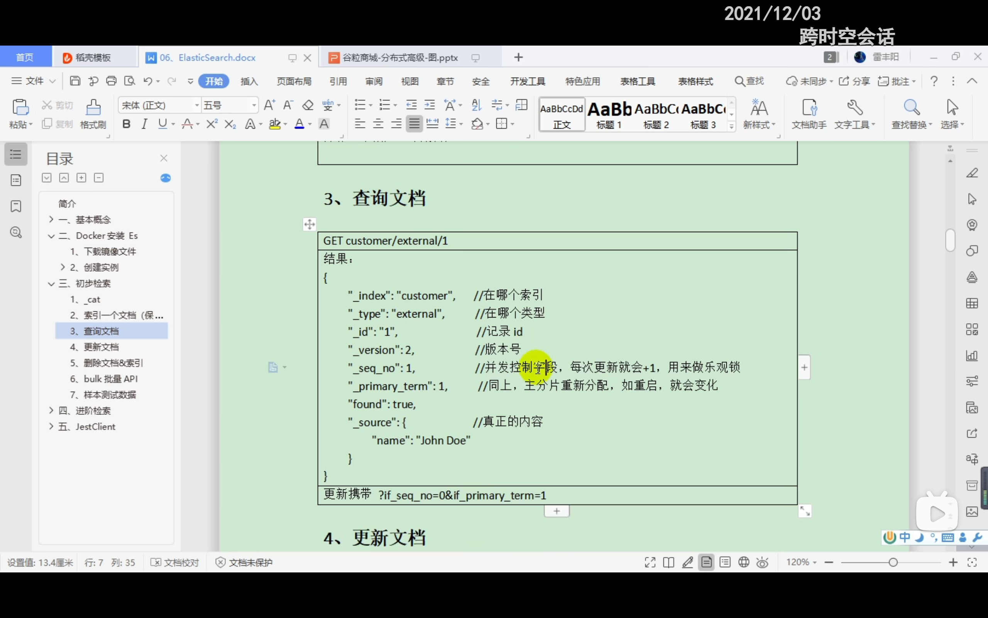988x618 pixels.
Task: Toggle italic formatting
Action: click(x=144, y=124)
